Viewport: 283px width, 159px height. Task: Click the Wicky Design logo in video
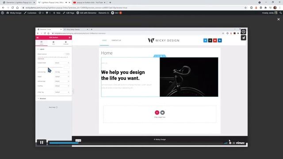tap(164, 40)
